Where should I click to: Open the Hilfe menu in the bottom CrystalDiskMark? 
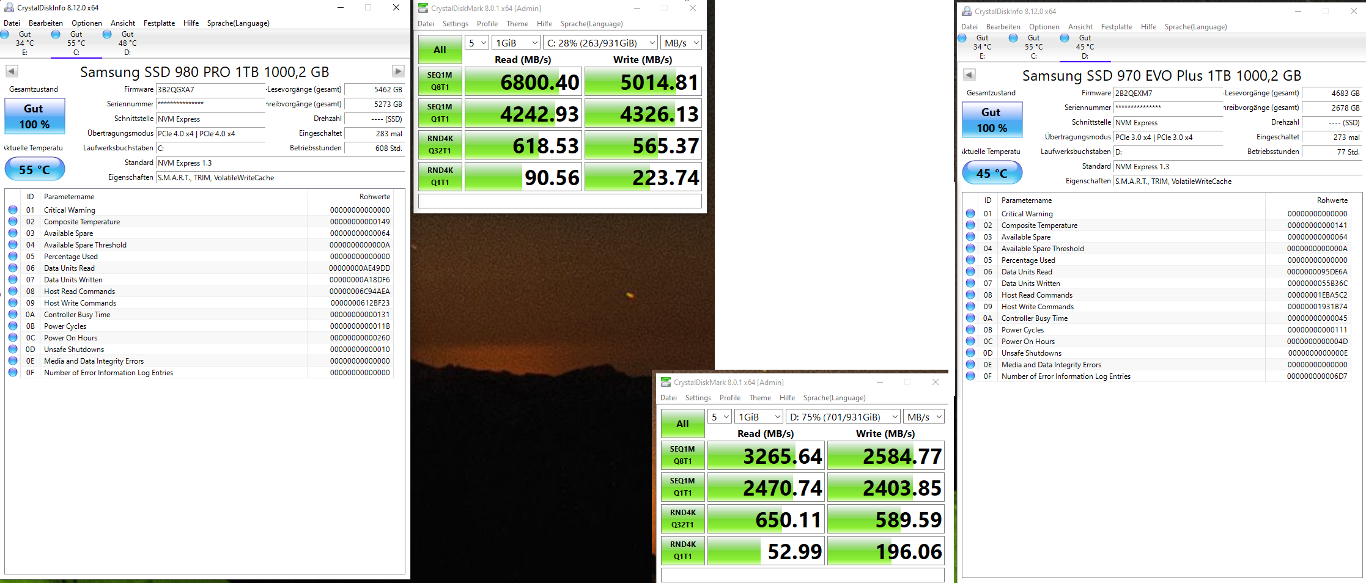coord(788,398)
